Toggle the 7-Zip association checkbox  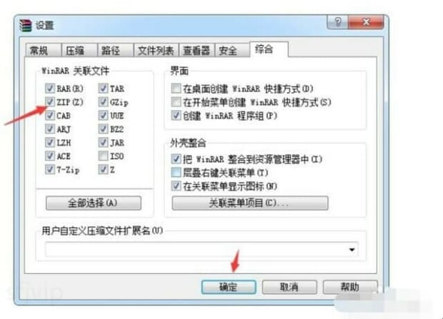pyautogui.click(x=50, y=169)
